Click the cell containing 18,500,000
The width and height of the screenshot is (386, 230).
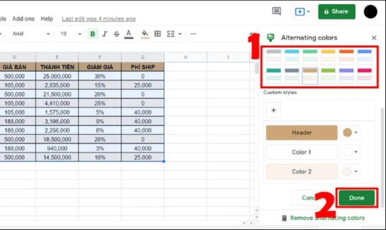[57, 139]
